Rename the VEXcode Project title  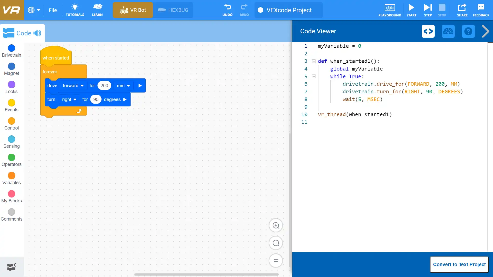pyautogui.click(x=288, y=10)
